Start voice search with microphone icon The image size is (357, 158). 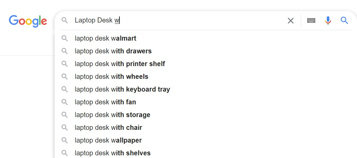coord(328,21)
